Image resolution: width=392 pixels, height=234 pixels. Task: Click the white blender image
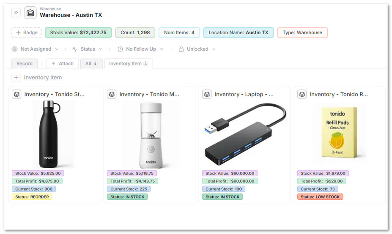[151, 135]
